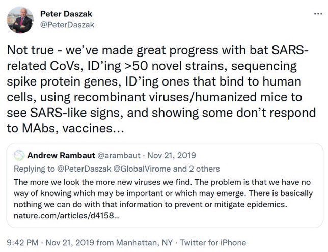Click "Not true" at the tweet's start
This screenshot has width=328, height=252.
[28, 51]
